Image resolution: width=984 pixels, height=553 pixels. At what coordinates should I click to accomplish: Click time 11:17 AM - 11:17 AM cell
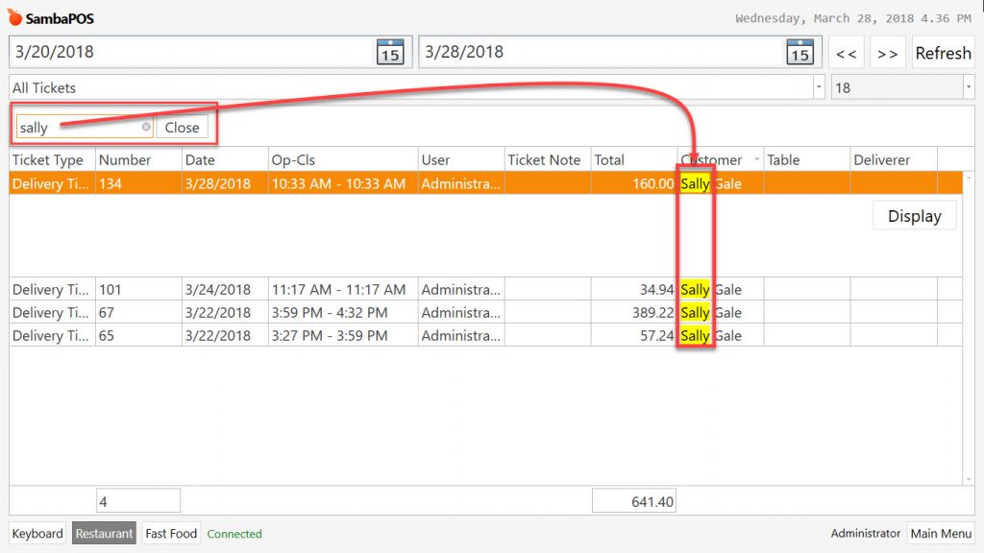point(343,289)
